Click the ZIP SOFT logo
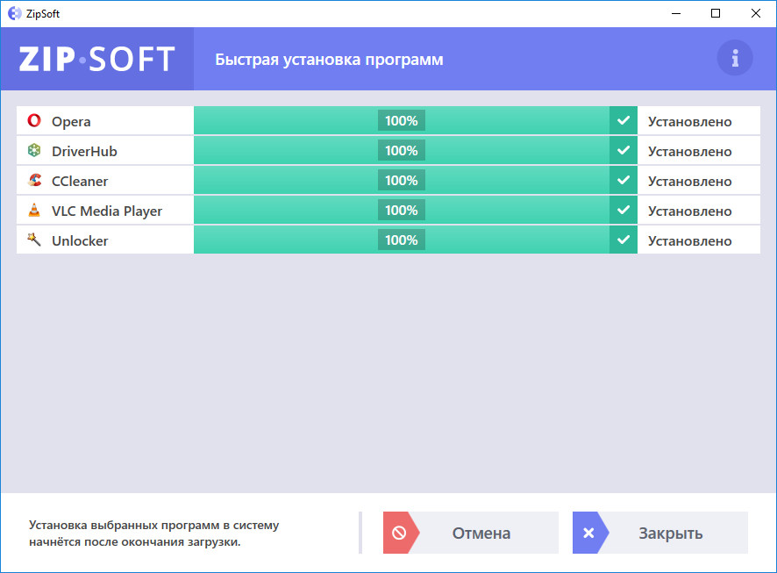 [97, 59]
